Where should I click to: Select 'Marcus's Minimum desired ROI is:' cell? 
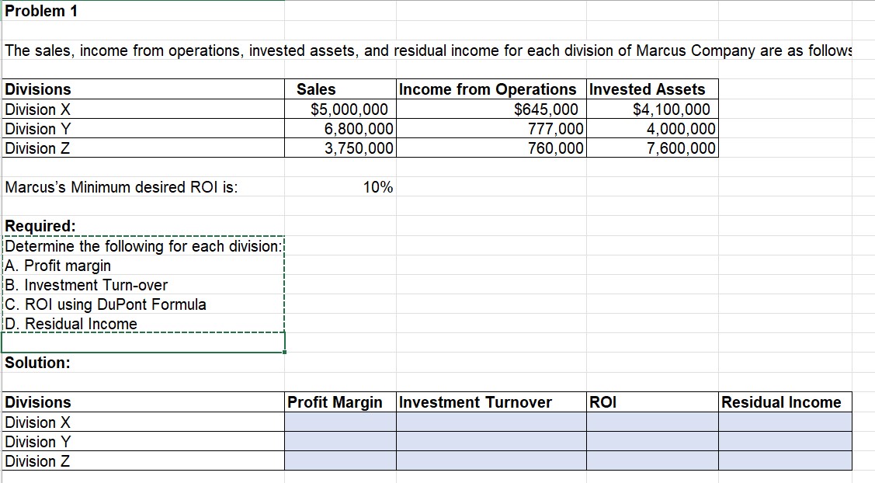pyautogui.click(x=143, y=186)
